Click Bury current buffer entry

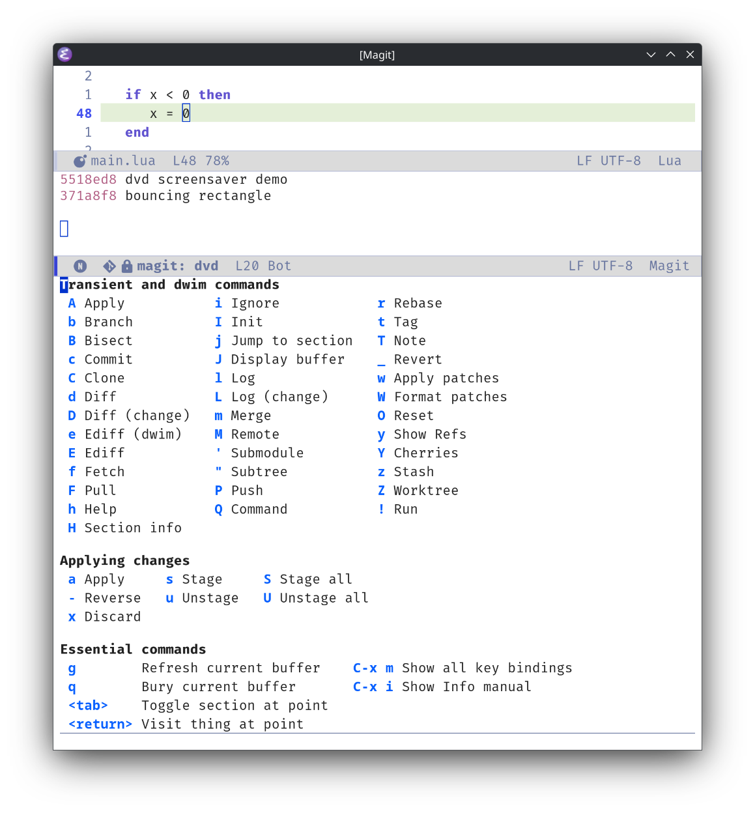pos(182,687)
